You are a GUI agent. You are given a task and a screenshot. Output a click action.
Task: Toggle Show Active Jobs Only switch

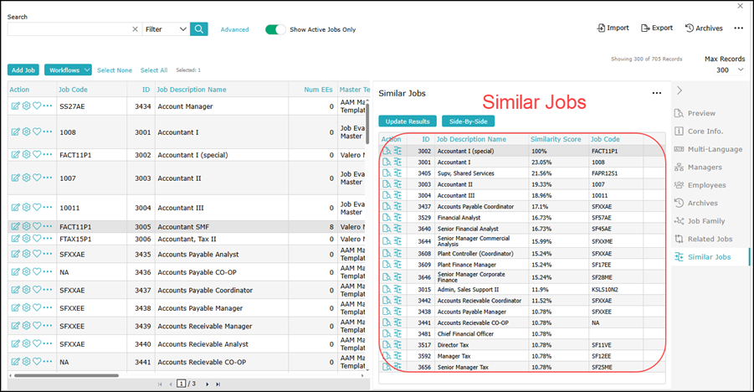point(275,29)
